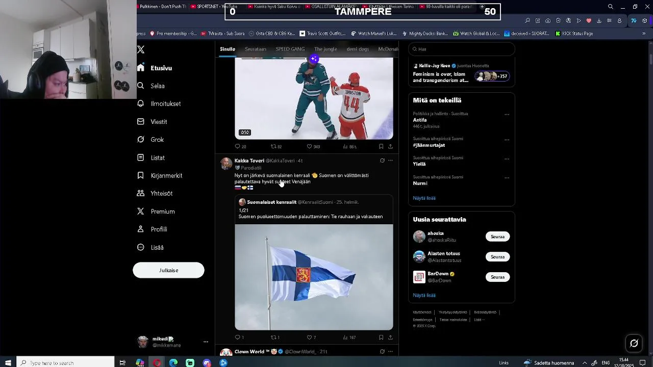Open the KICK Status Page bookmark

tap(574, 34)
